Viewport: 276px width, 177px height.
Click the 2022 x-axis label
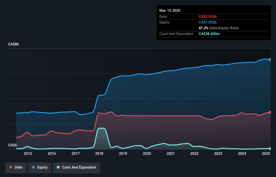click(194, 153)
